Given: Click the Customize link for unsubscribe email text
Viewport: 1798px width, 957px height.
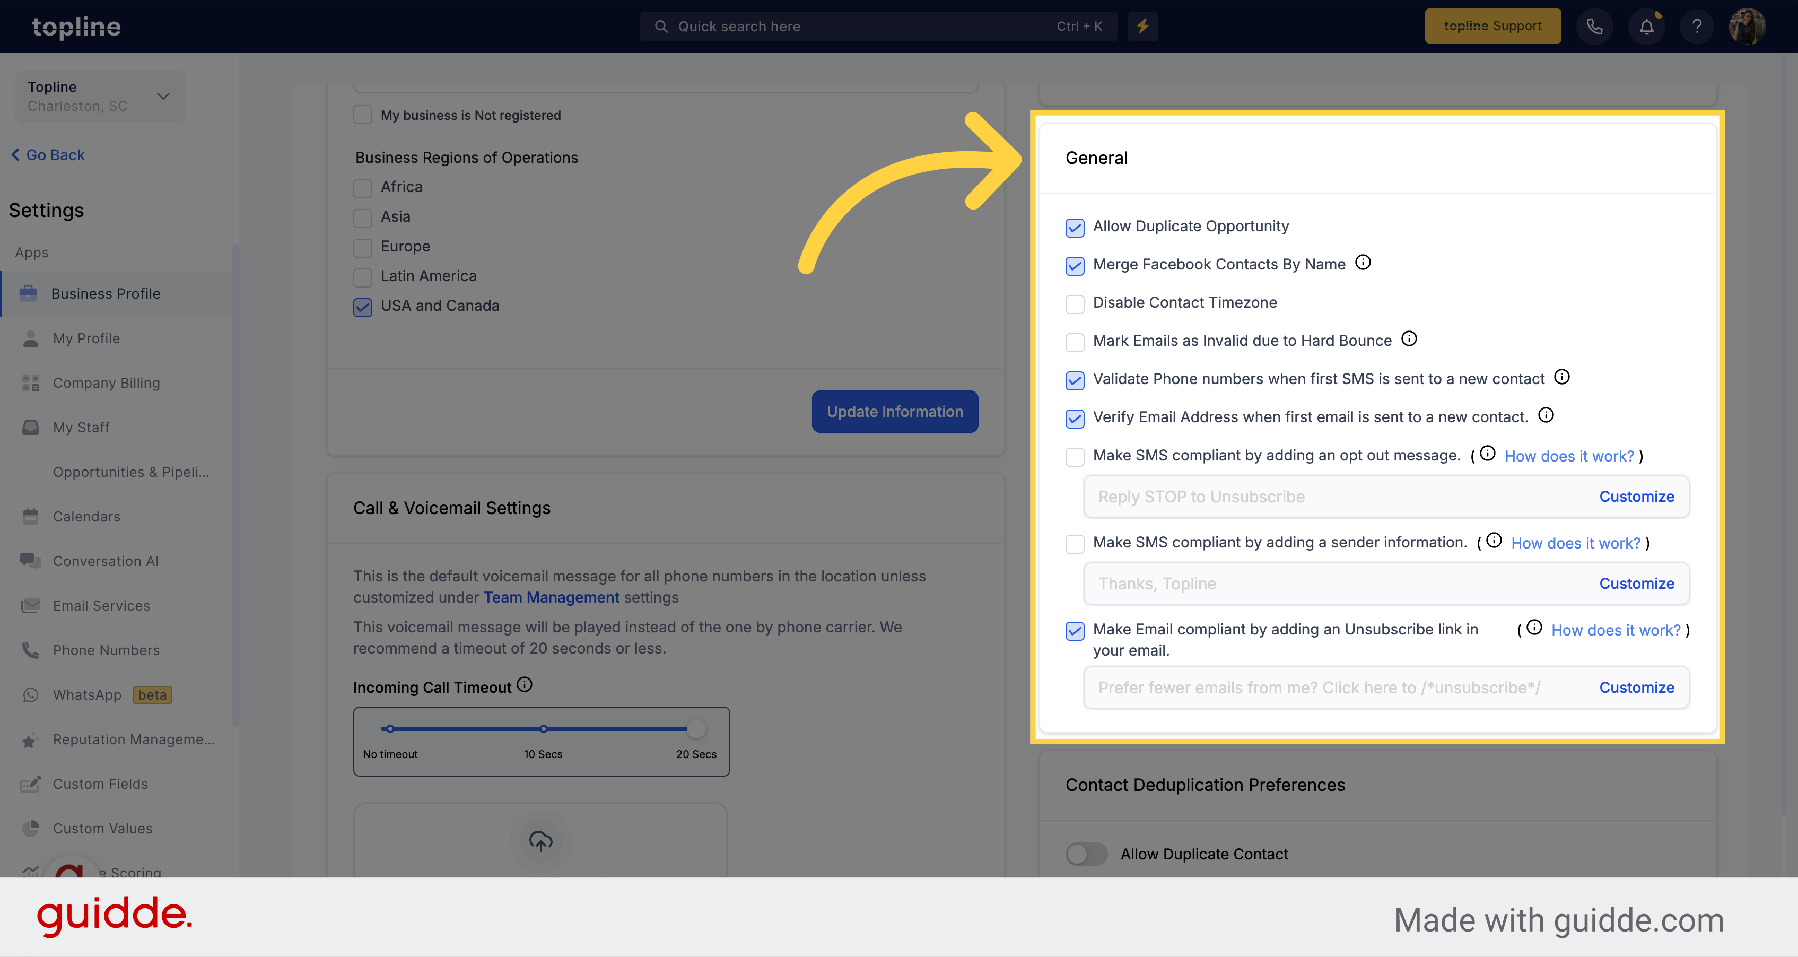Looking at the screenshot, I should click(1635, 686).
